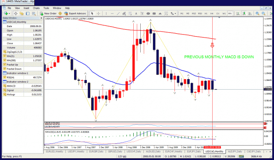The image size is (274, 160).
Task: Expand the New Chart dropdown arrow
Action: [9, 14]
